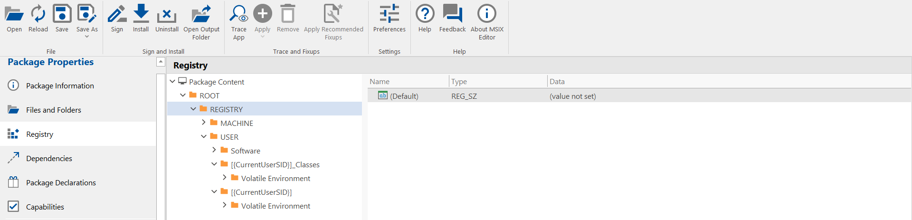The height and width of the screenshot is (220, 912).
Task: Select the [{CurrentUserSID}]_Classes key
Action: (x=275, y=164)
